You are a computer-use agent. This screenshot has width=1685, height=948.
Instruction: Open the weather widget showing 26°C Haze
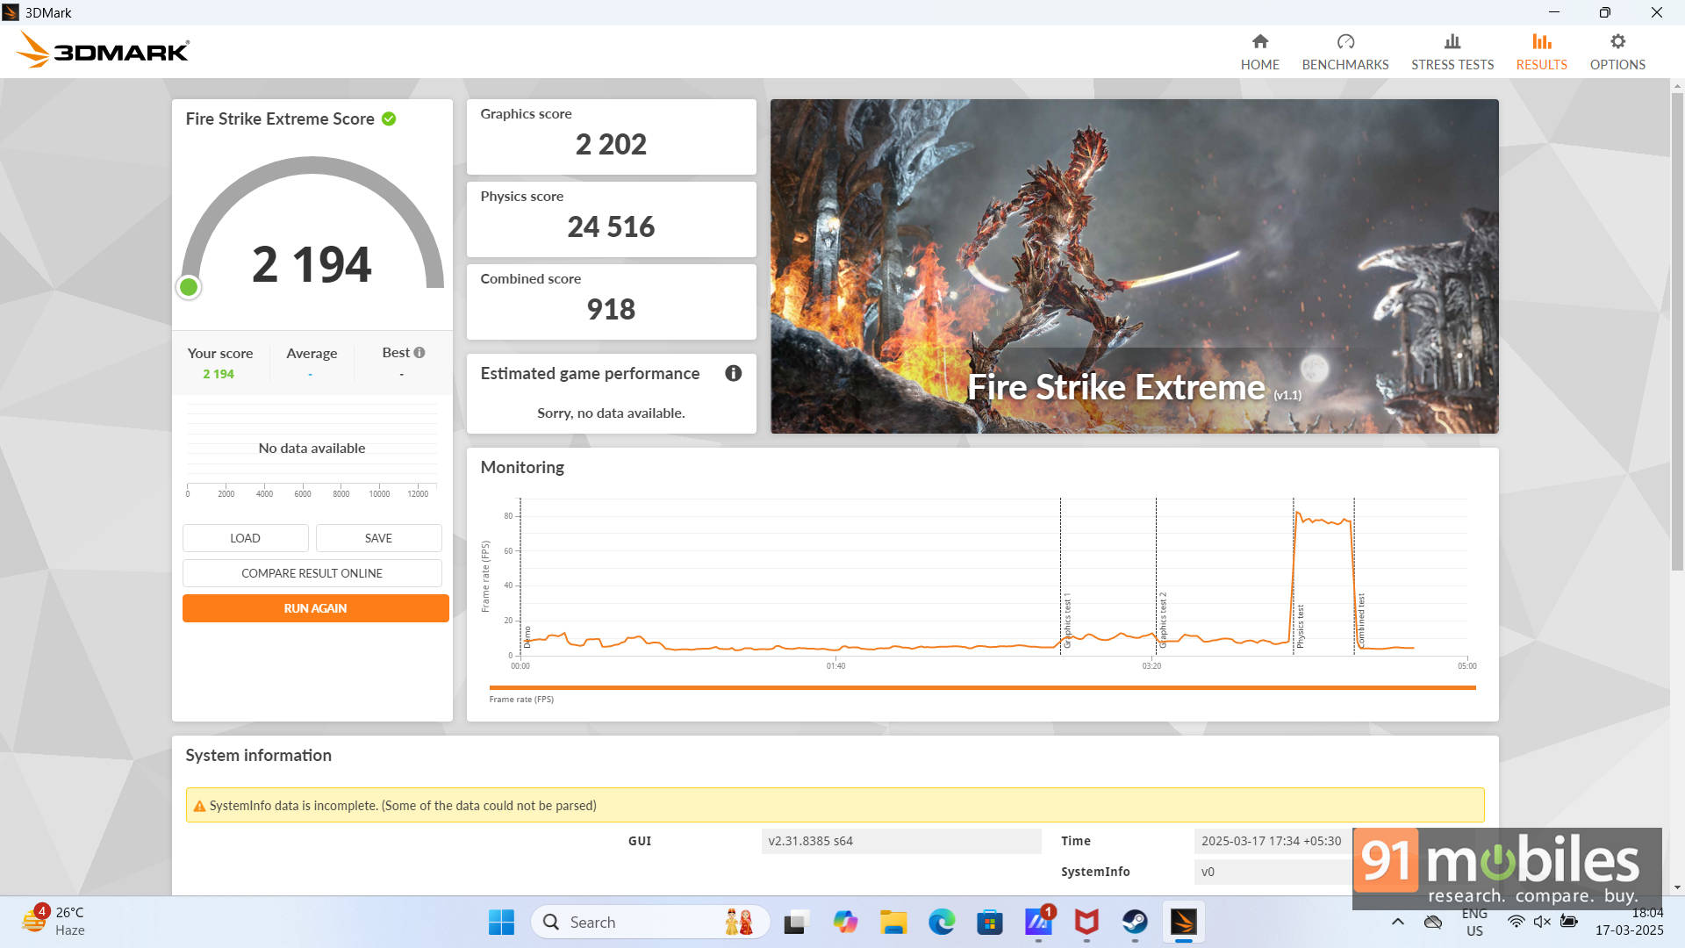(54, 922)
